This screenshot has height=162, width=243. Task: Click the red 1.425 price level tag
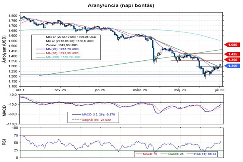point(232,54)
